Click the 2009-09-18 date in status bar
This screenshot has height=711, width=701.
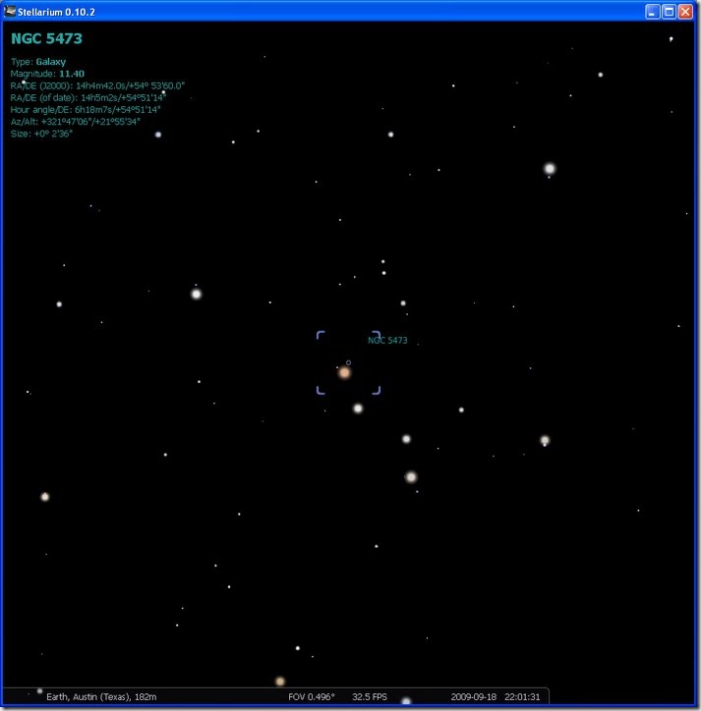click(x=473, y=696)
